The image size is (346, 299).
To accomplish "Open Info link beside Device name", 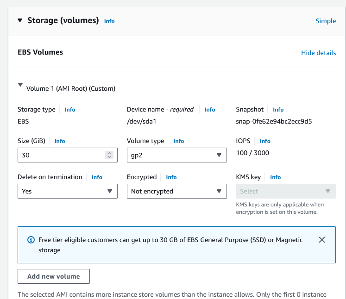I will [210, 110].
